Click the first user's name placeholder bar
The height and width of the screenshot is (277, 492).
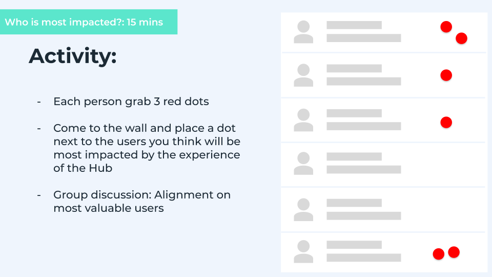[354, 25]
